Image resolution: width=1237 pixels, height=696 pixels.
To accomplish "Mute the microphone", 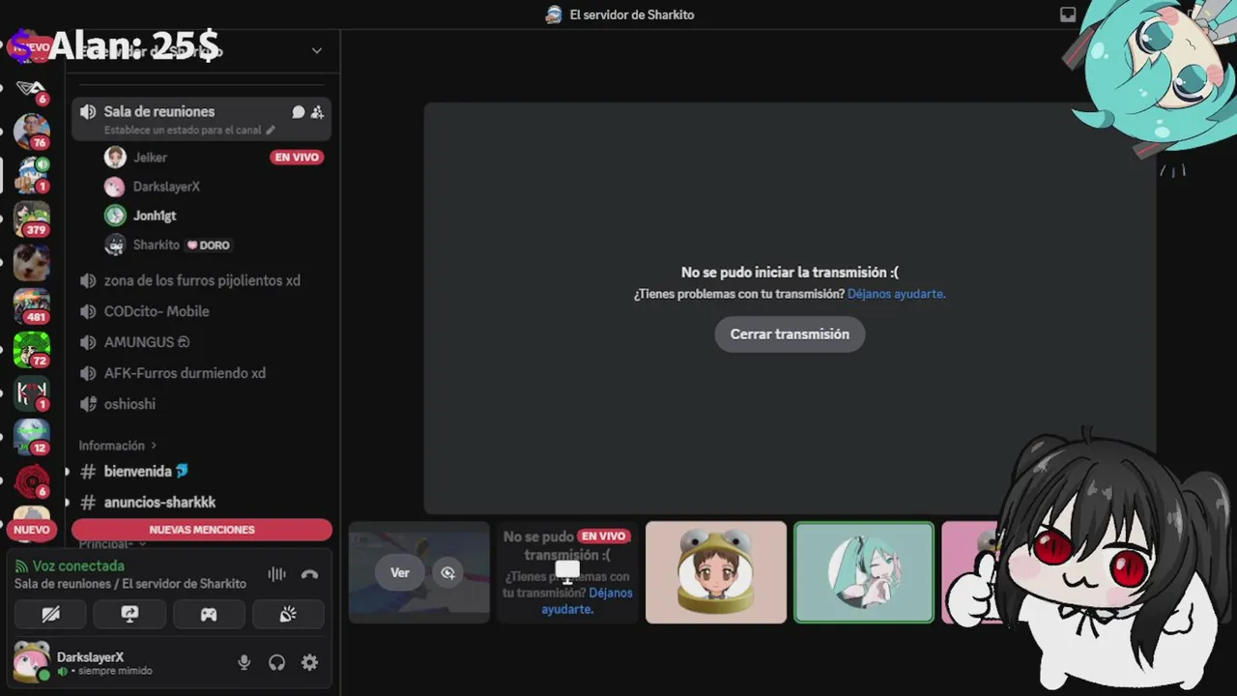I will (245, 662).
